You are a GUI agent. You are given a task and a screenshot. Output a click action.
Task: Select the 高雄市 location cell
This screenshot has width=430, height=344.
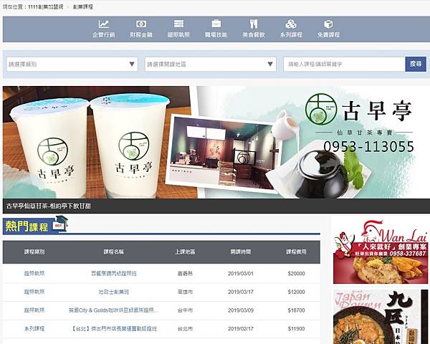coord(185,292)
